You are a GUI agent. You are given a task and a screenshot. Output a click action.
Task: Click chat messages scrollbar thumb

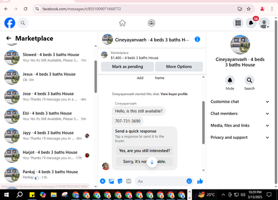coord(203,122)
